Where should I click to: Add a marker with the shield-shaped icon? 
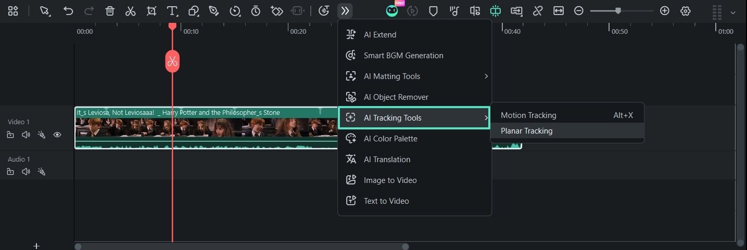(433, 11)
